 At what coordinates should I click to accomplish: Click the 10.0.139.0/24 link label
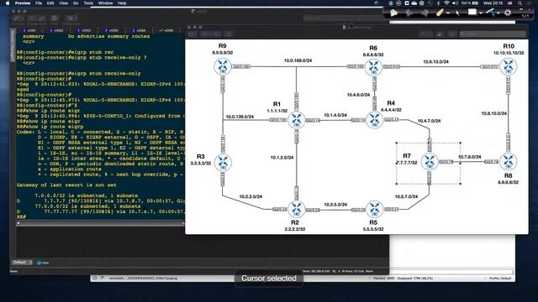click(x=240, y=117)
